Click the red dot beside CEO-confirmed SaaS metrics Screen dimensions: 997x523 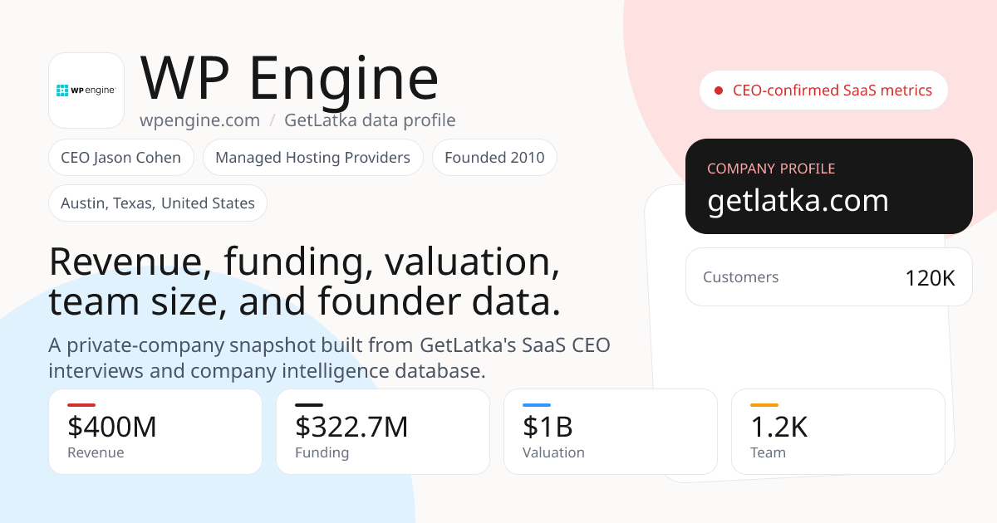pyautogui.click(x=719, y=90)
